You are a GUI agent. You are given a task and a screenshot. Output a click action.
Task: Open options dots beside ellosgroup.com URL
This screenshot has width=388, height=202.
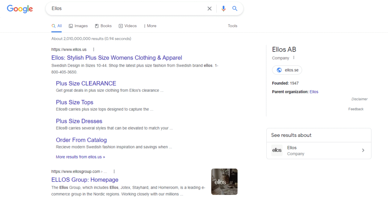[x=114, y=171]
